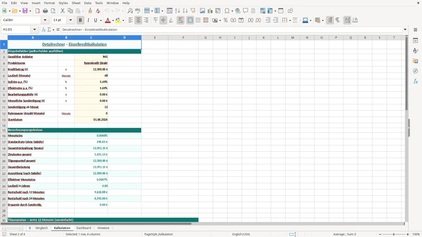Click the formula input field
The height and width of the screenshot is (237, 422).
point(232,30)
